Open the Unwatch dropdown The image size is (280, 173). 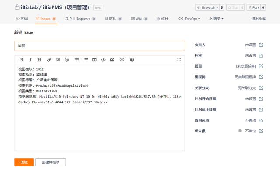[x=207, y=7]
